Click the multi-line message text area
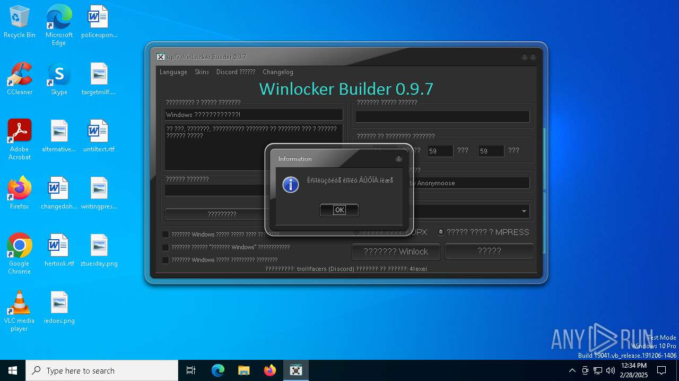This screenshot has height=381, width=679. (254, 147)
